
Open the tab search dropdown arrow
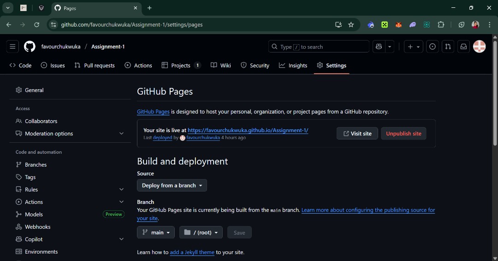[x=8, y=8]
